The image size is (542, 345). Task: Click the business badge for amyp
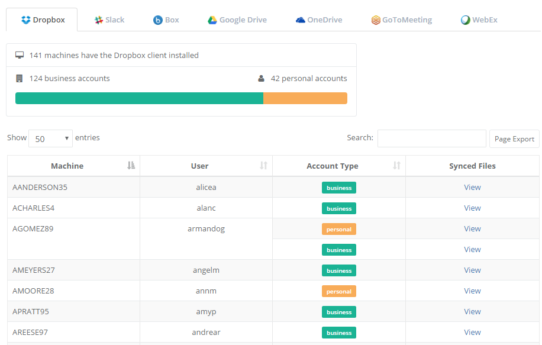pos(338,312)
